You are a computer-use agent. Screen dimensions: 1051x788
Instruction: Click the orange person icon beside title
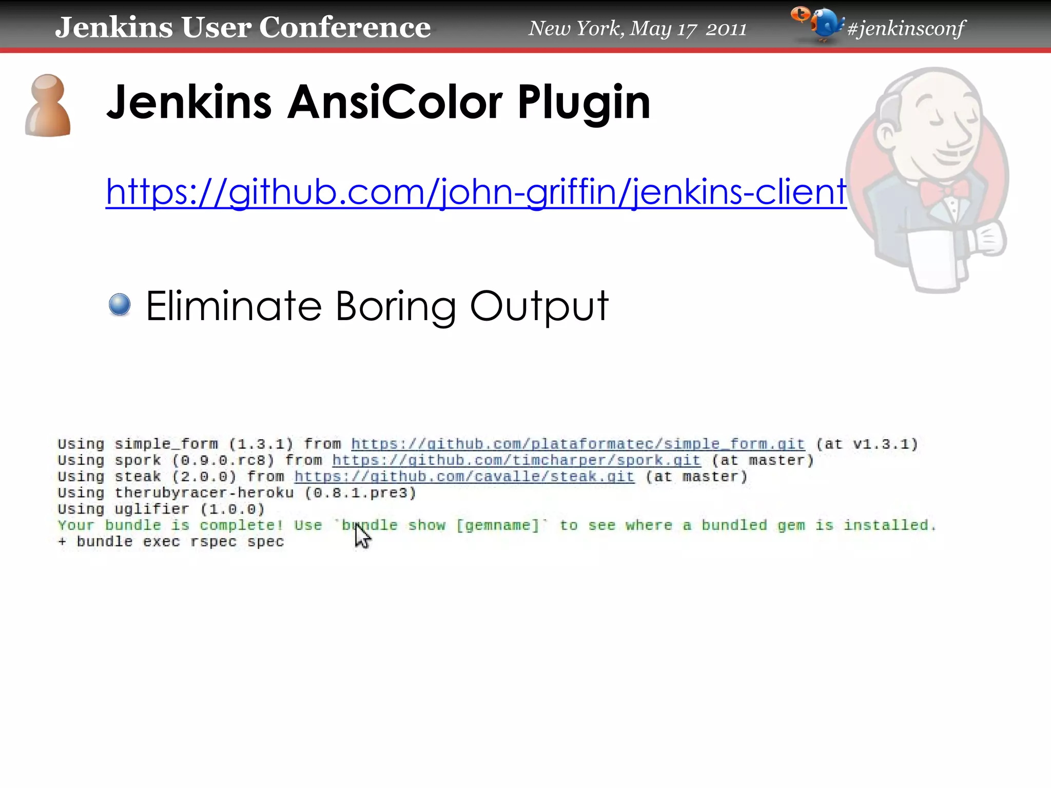pyautogui.click(x=47, y=106)
